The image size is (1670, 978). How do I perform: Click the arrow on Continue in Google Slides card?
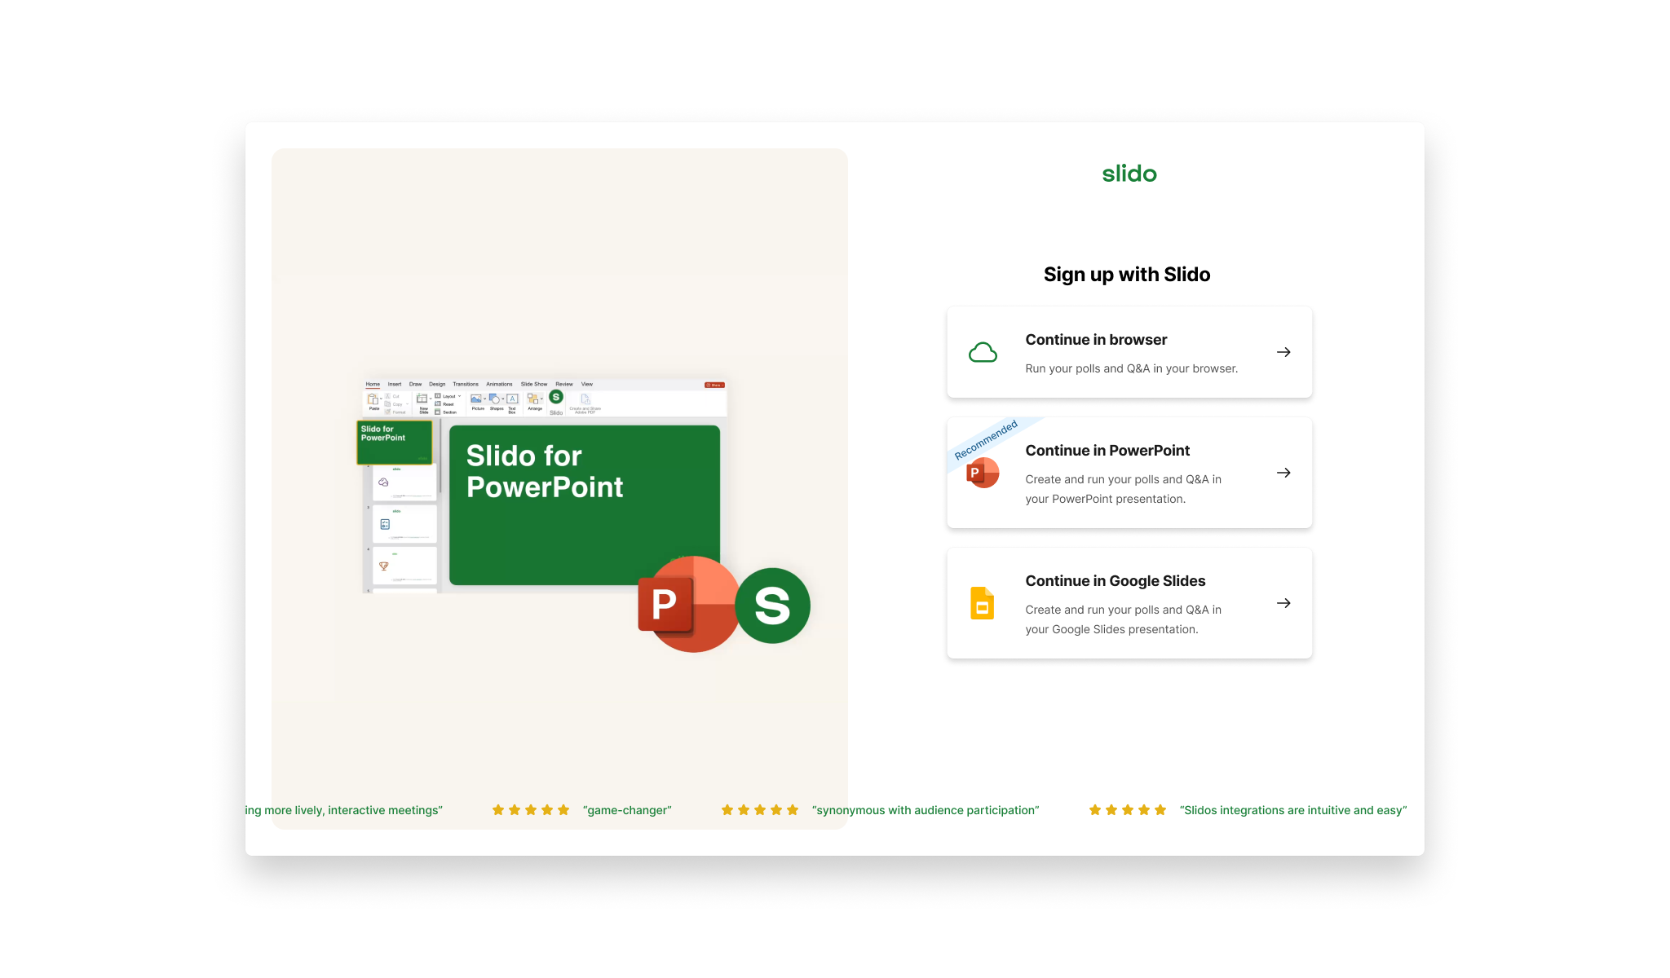(x=1283, y=603)
